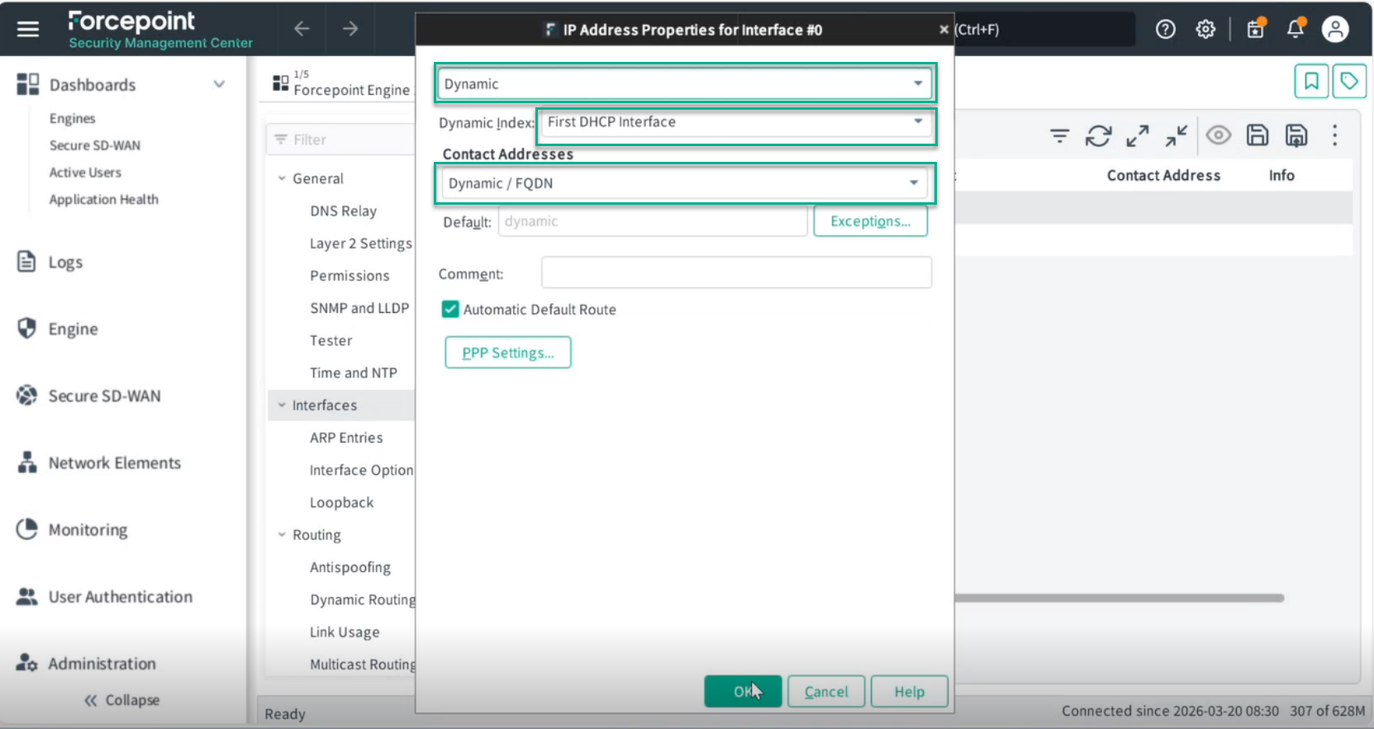Select Secure SD-WAN under Dashboards

point(95,145)
